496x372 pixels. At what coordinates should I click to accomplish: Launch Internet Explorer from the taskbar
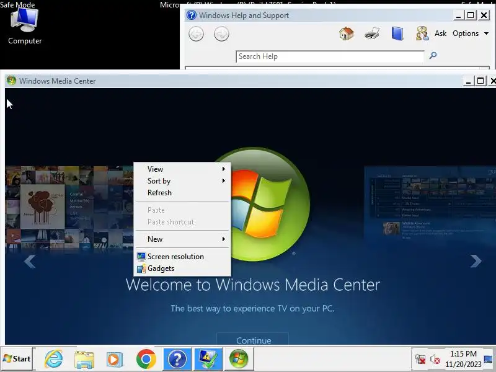coord(53,359)
